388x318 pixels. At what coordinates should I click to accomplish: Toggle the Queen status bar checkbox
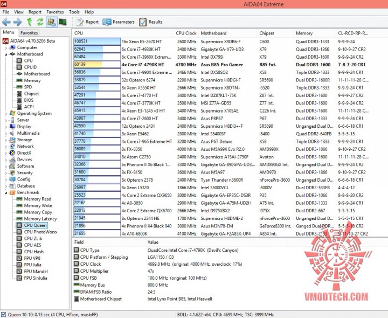(4, 315)
